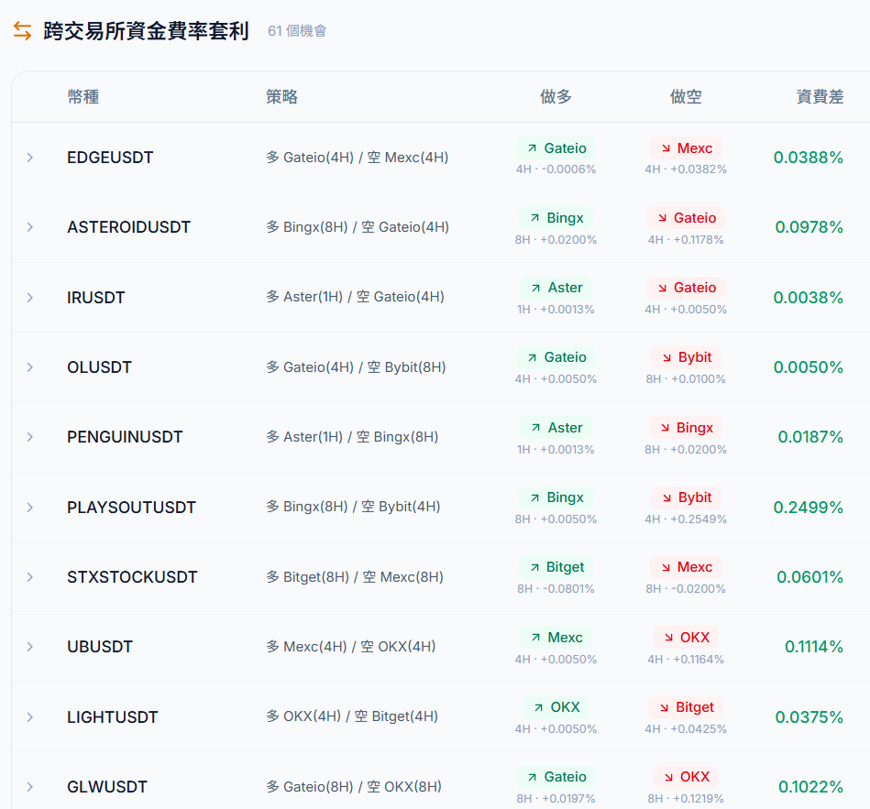The image size is (870, 809).
Task: Click the Gateio long badge for EDGEUSDT
Action: click(556, 148)
